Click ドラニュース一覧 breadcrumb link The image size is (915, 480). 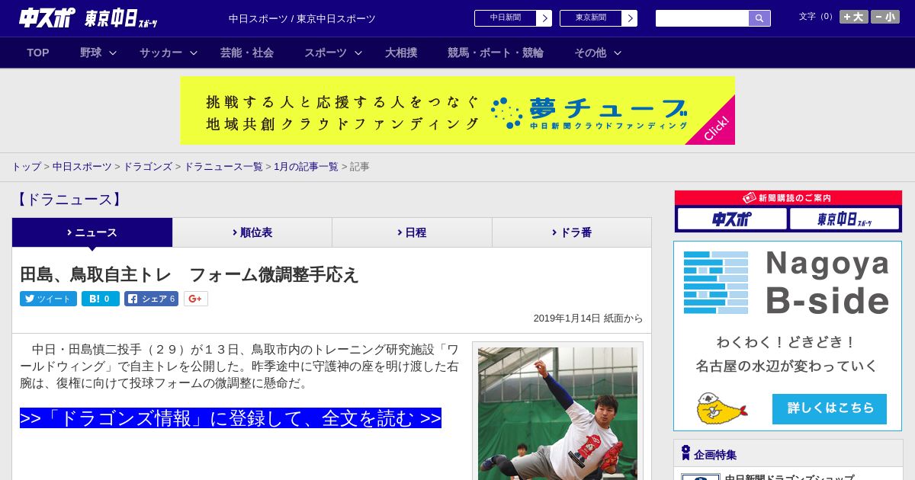(x=223, y=167)
